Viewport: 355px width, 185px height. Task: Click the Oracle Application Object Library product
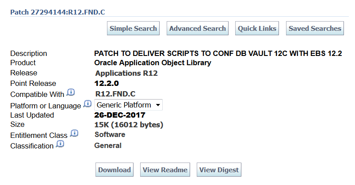pos(153,63)
